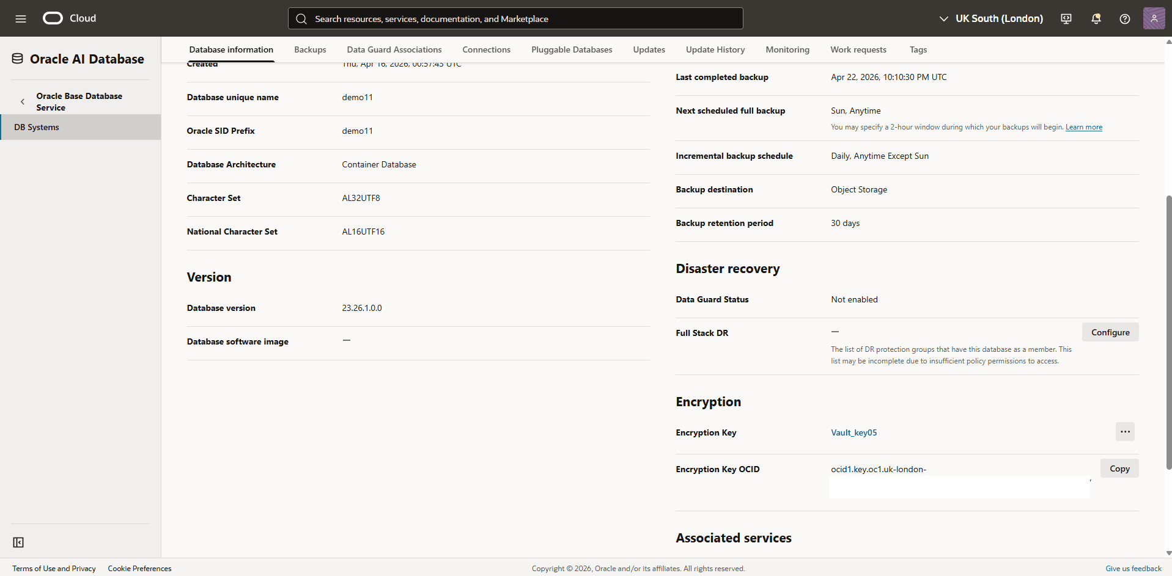Copy the Encryption Key OCID
The height and width of the screenshot is (576, 1172).
[x=1119, y=468]
